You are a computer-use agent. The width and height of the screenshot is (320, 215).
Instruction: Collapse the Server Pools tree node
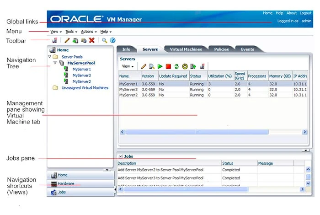click(49, 57)
